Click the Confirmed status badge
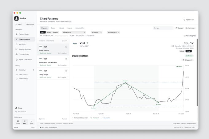 [189, 56]
